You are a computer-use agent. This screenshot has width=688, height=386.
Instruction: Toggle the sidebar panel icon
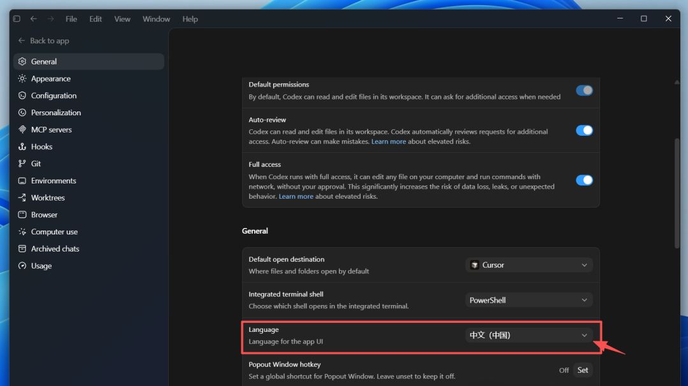(x=17, y=19)
